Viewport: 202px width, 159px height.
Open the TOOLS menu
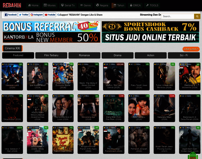[152, 5]
